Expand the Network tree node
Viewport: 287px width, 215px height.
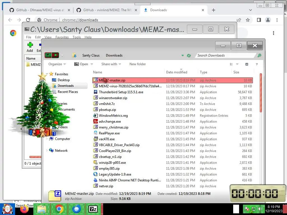click(x=47, y=150)
